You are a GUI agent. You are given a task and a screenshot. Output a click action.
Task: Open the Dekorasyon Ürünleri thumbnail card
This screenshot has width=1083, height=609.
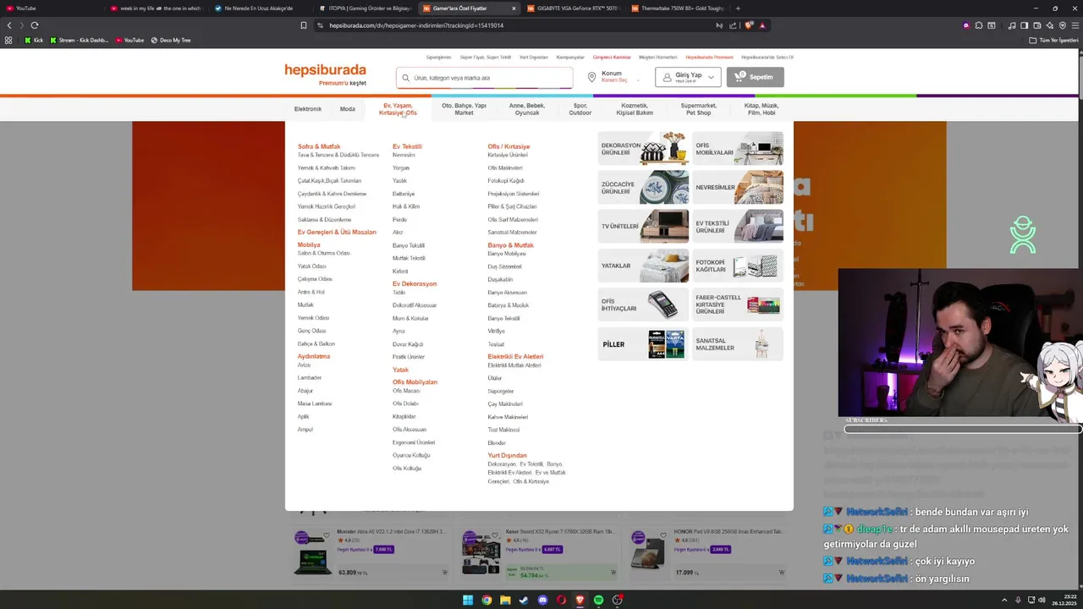643,148
